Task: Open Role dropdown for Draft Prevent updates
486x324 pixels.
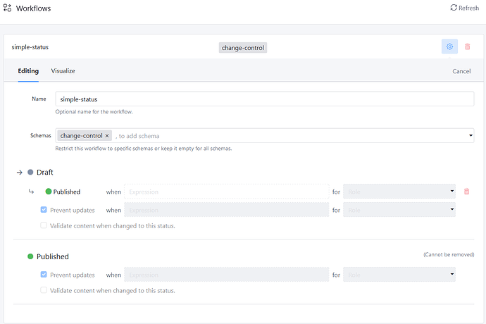Action: click(x=399, y=210)
